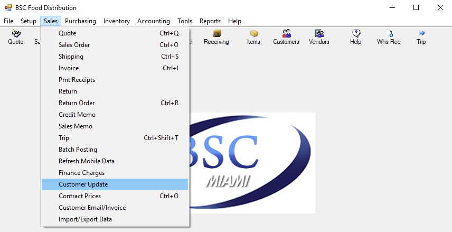Open the Setup menu
Viewport: 452px width, 232px height.
pyautogui.click(x=29, y=21)
